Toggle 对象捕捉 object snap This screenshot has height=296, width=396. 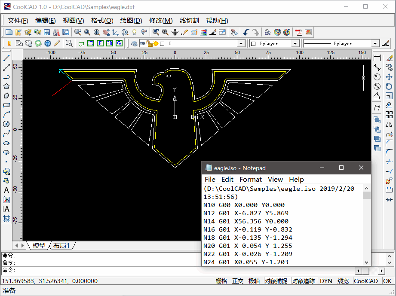[x=276, y=281]
